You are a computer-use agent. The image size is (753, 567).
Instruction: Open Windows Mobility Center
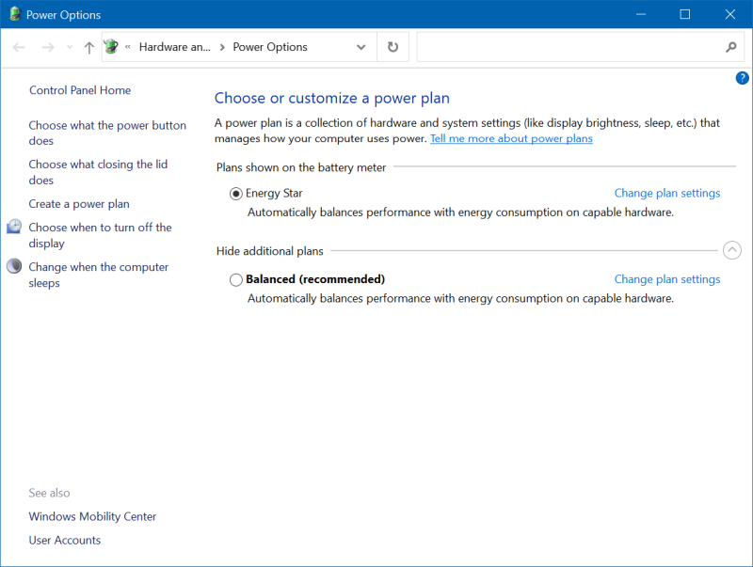click(92, 516)
